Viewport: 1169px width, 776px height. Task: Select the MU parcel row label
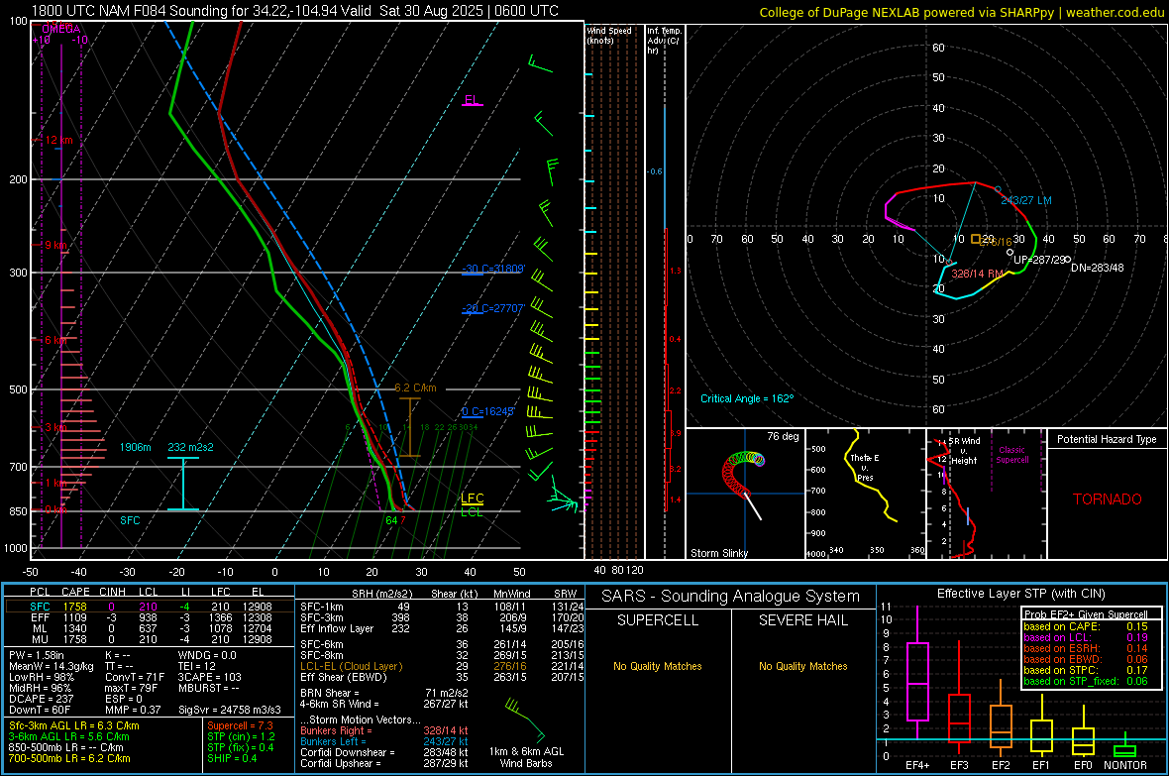pyautogui.click(x=40, y=638)
